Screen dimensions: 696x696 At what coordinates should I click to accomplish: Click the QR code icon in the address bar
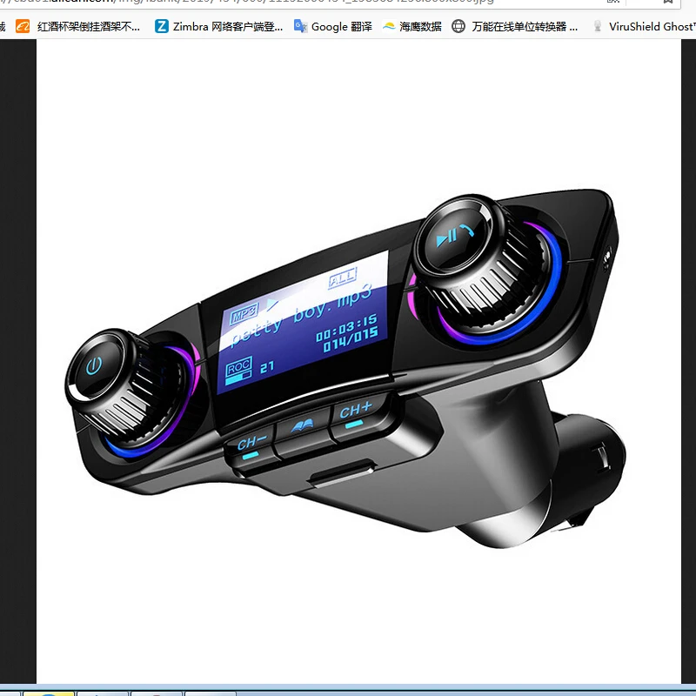pos(612,3)
